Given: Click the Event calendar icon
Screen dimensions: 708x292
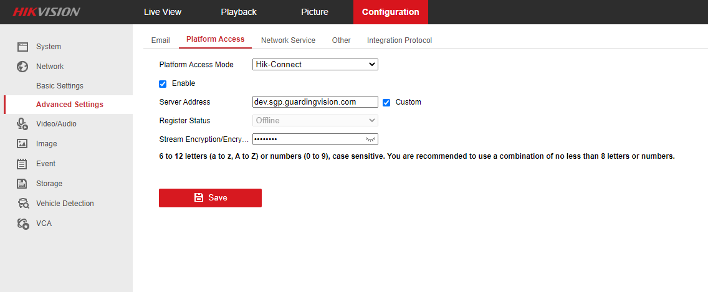Looking at the screenshot, I should [22, 164].
